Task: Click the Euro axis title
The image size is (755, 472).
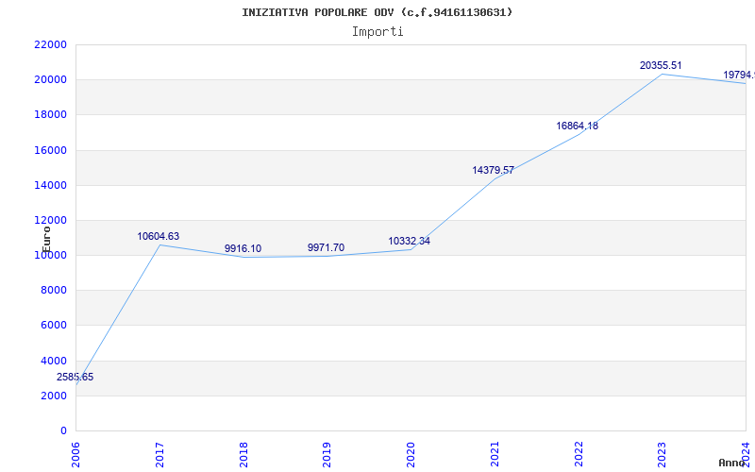Action: (46, 240)
